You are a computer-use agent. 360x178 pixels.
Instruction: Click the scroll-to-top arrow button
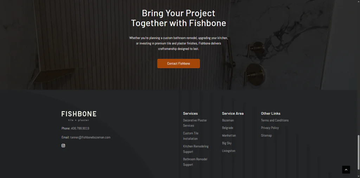[346, 170]
